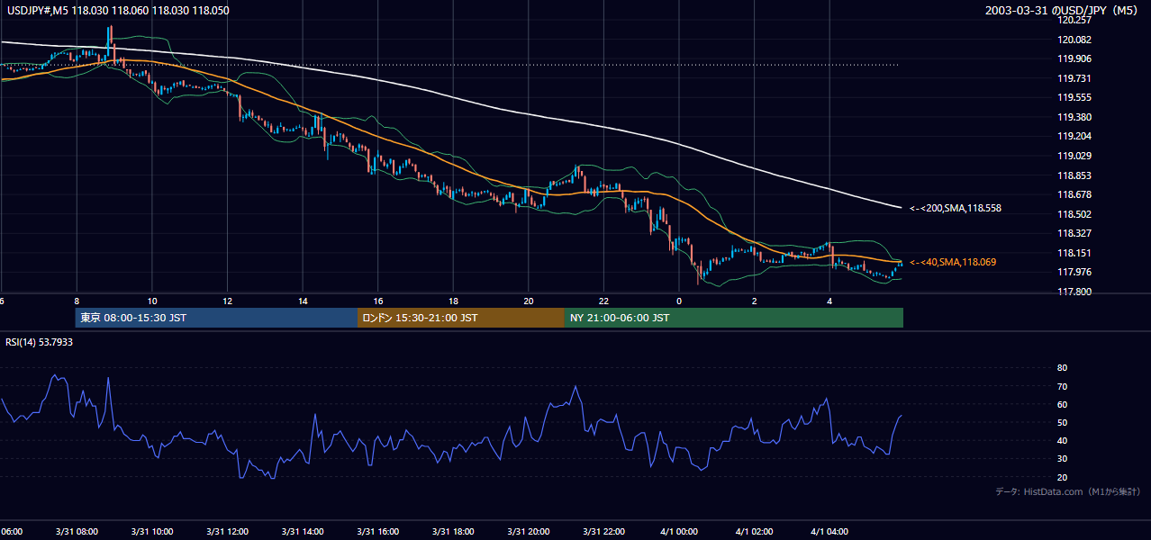Screen dimensions: 1151x540
Task: Click price axis value 118.678
Action: [1074, 194]
